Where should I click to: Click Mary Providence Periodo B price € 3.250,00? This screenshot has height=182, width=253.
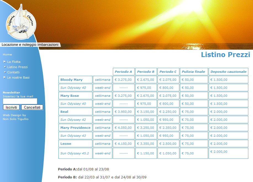tap(146, 128)
